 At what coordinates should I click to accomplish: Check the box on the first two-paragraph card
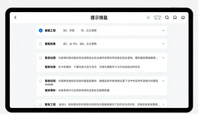pyautogui.click(x=41, y=58)
